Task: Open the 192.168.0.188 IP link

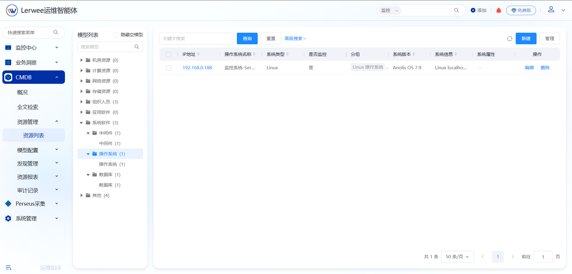Action: [x=197, y=68]
